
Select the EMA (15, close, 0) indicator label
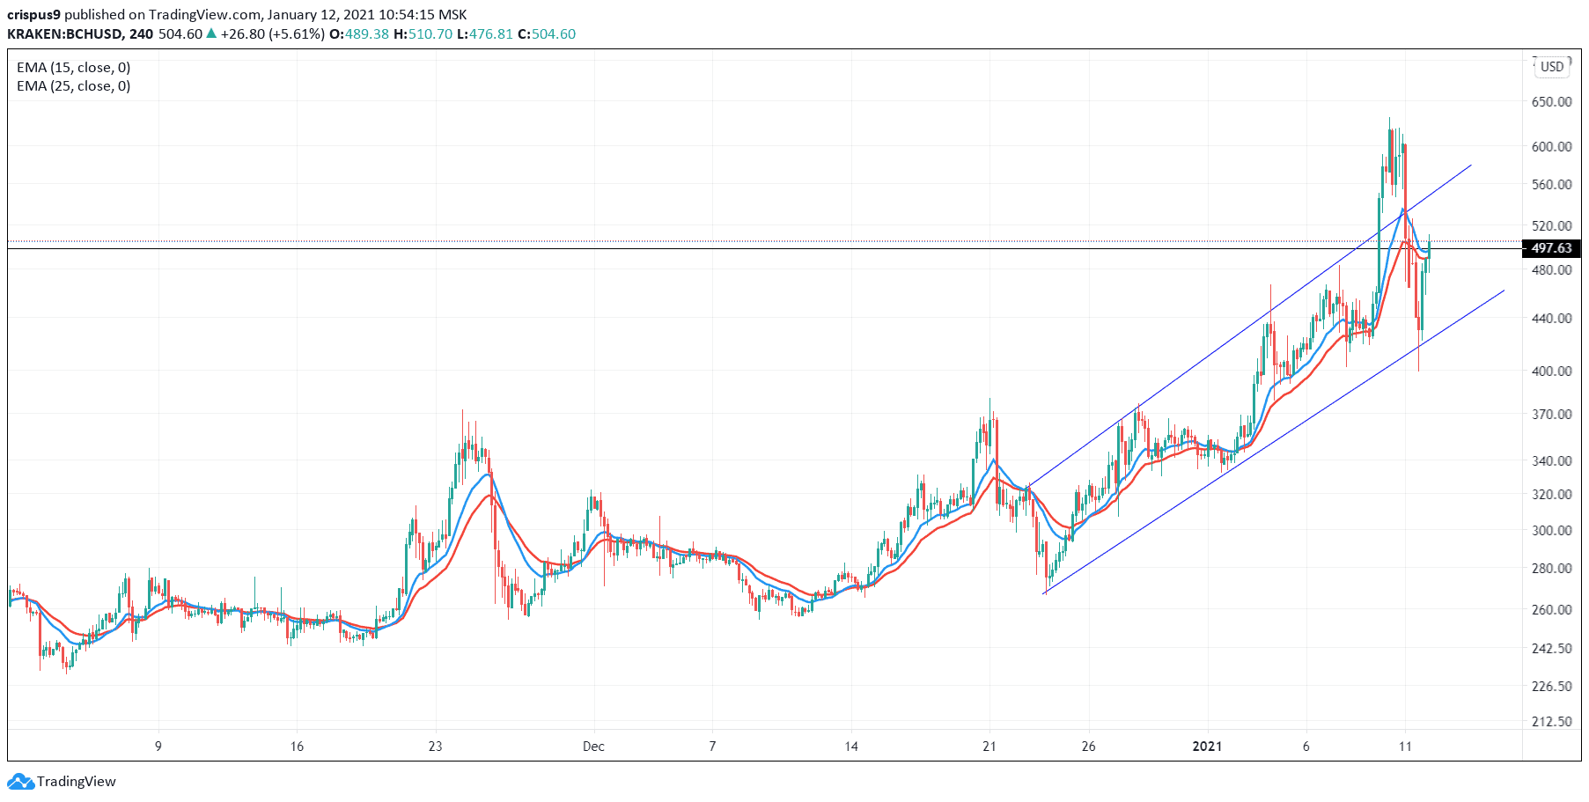73,68
